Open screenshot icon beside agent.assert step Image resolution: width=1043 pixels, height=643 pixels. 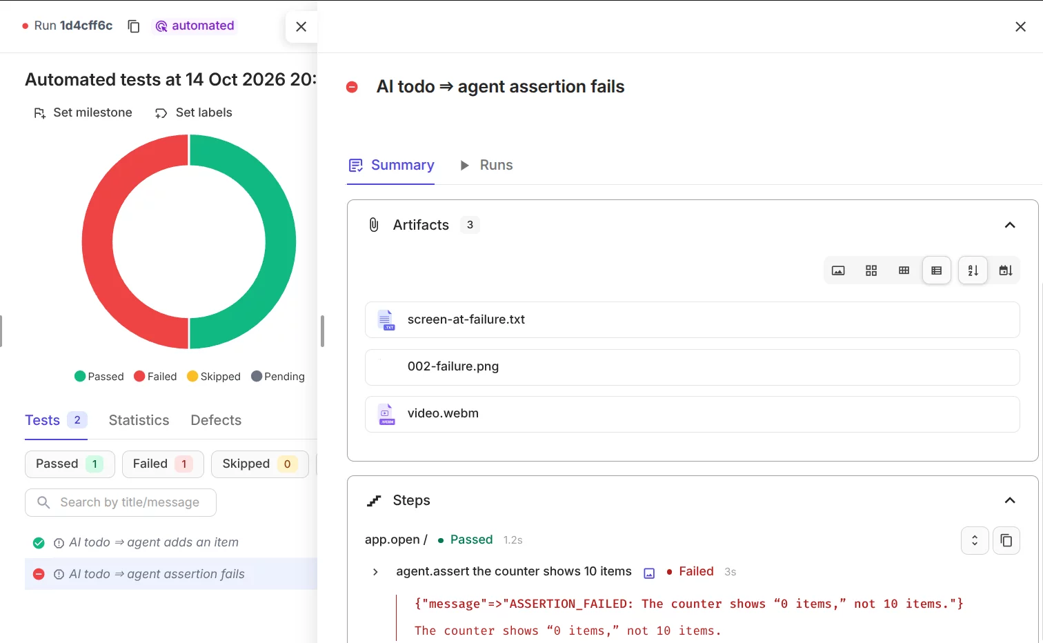click(649, 573)
